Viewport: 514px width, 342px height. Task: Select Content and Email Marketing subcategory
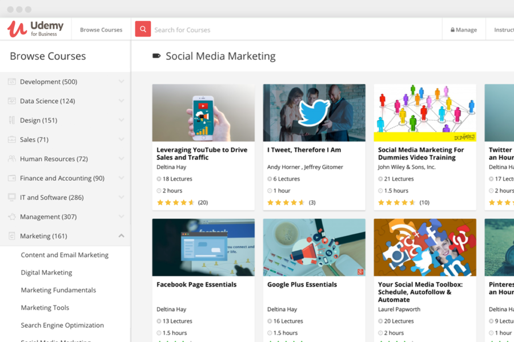(65, 255)
